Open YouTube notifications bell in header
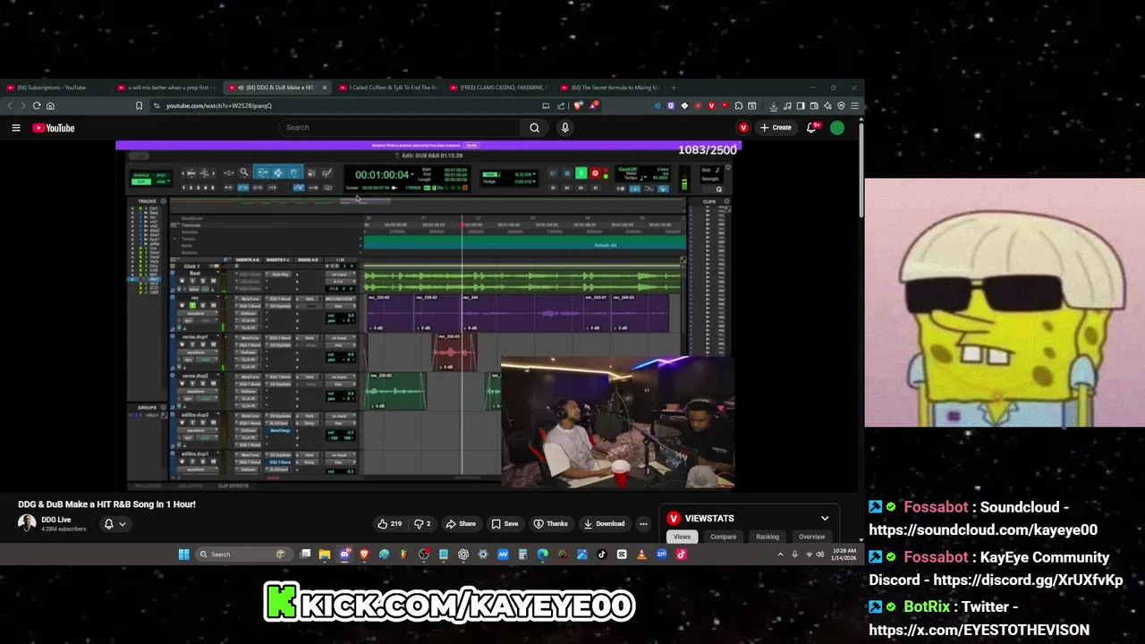 (x=812, y=128)
